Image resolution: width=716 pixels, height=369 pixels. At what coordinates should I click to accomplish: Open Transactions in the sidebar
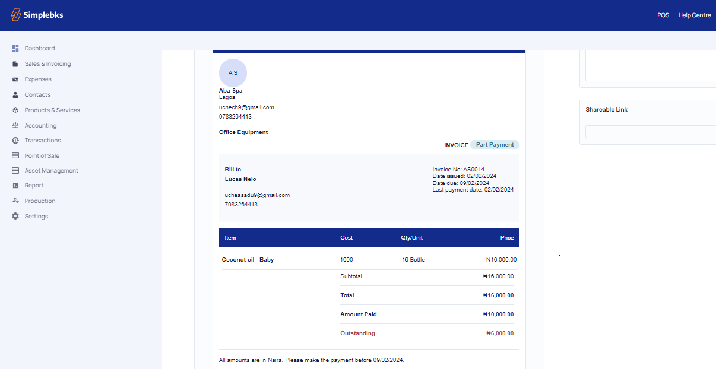(x=43, y=141)
